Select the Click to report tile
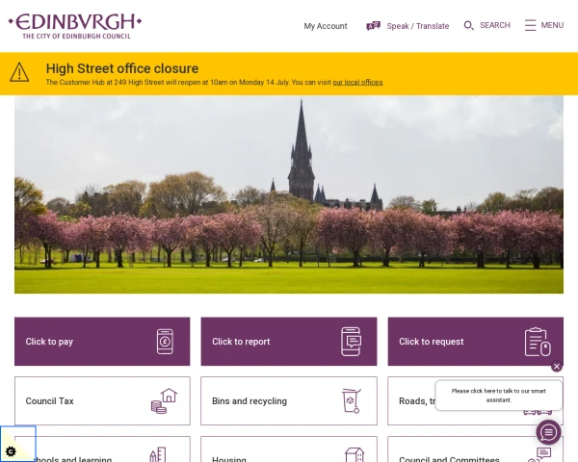The height and width of the screenshot is (462, 578). (289, 342)
